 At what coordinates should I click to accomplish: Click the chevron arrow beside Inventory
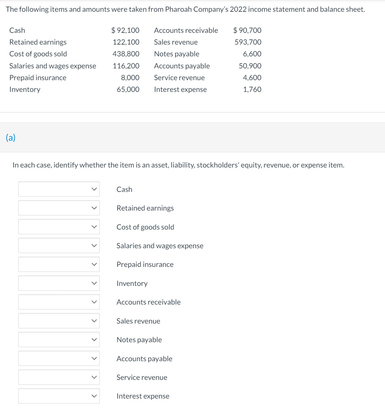coord(94,283)
